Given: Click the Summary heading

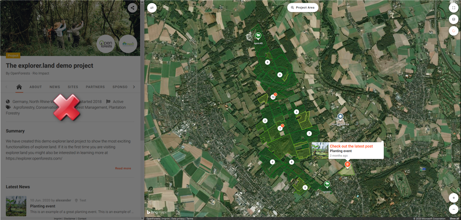Looking at the screenshot, I should click(x=15, y=131).
